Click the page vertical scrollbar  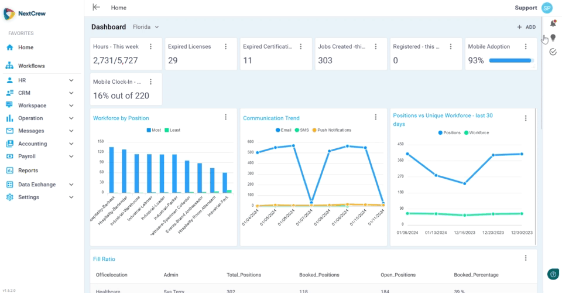(541, 73)
